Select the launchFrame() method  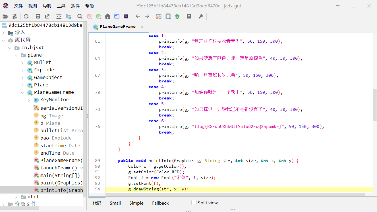(x=58, y=168)
